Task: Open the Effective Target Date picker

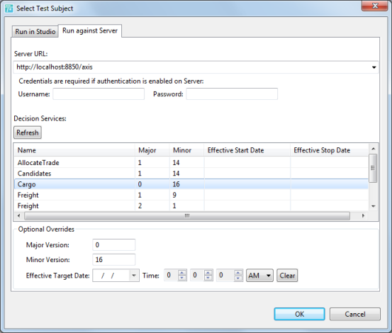Action: [134, 276]
